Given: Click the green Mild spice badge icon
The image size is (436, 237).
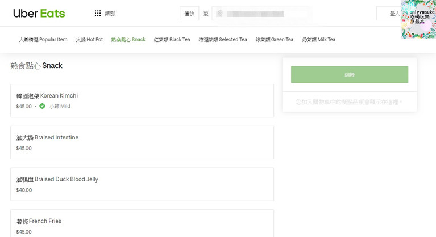Looking at the screenshot, I should 42,106.
